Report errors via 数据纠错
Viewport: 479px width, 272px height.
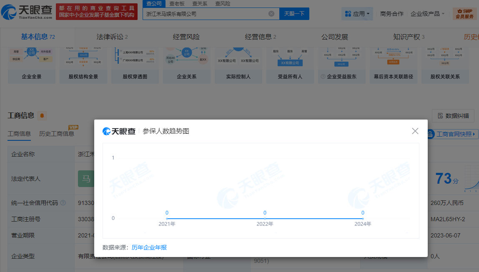click(454, 116)
